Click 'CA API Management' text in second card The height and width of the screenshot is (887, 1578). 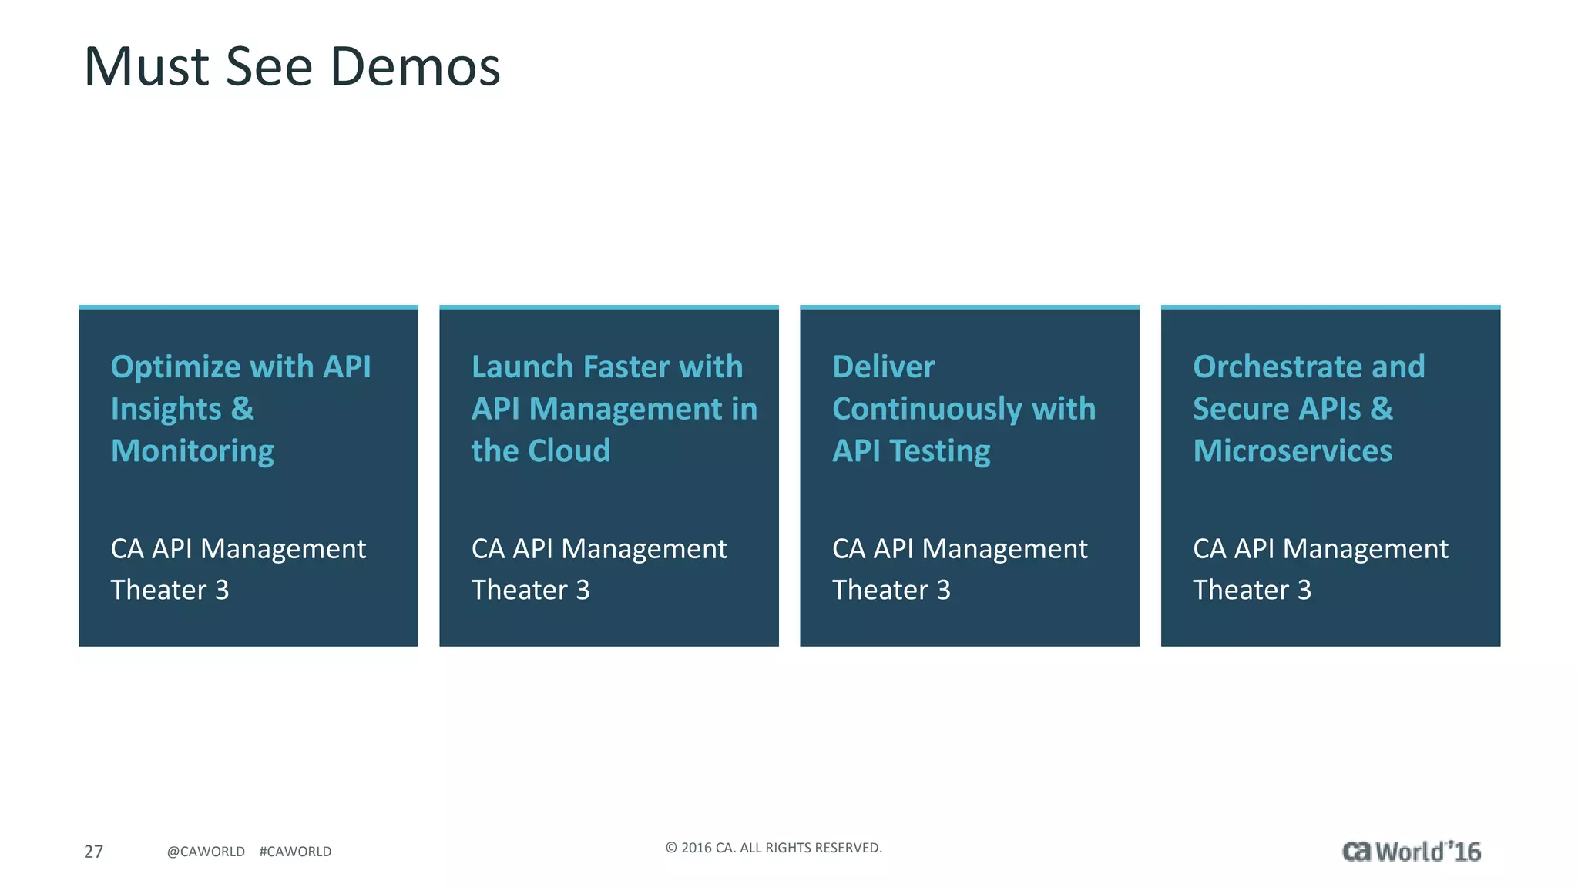[x=599, y=549]
